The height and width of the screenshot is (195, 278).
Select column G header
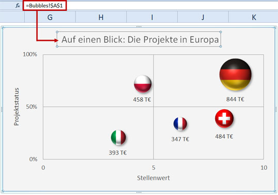click(x=50, y=17)
